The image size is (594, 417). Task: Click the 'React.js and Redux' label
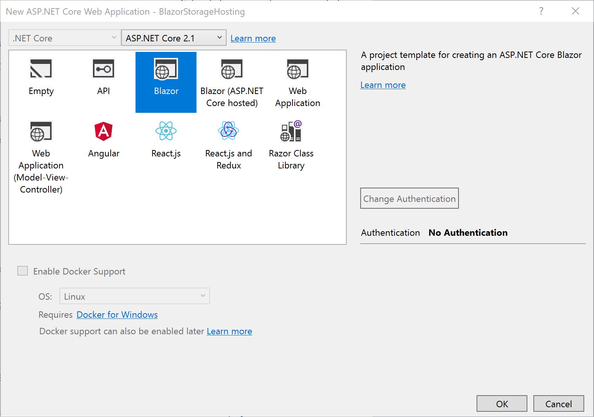pyautogui.click(x=228, y=159)
